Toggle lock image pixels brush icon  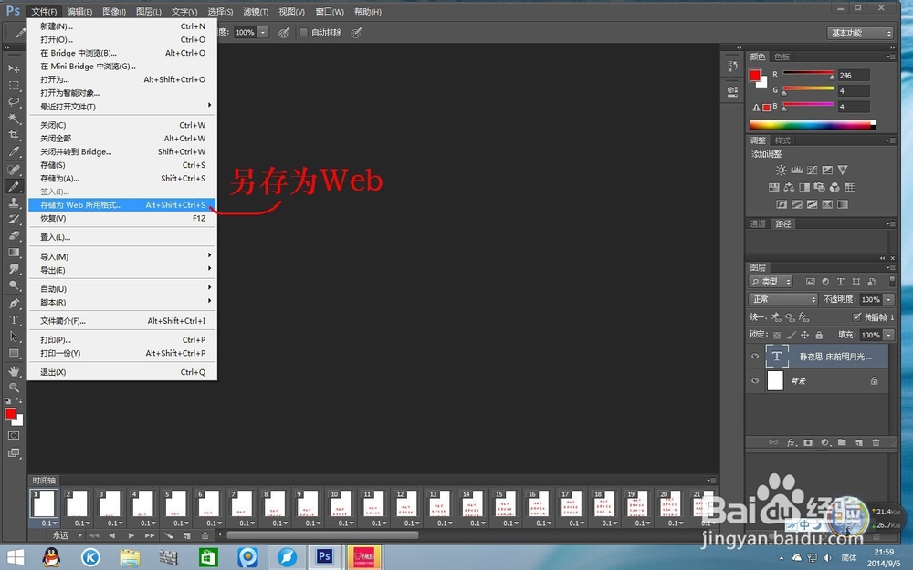coord(791,335)
